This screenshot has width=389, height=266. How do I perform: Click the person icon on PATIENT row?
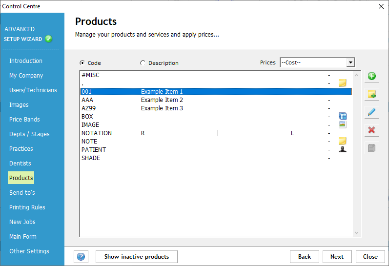tap(343, 149)
